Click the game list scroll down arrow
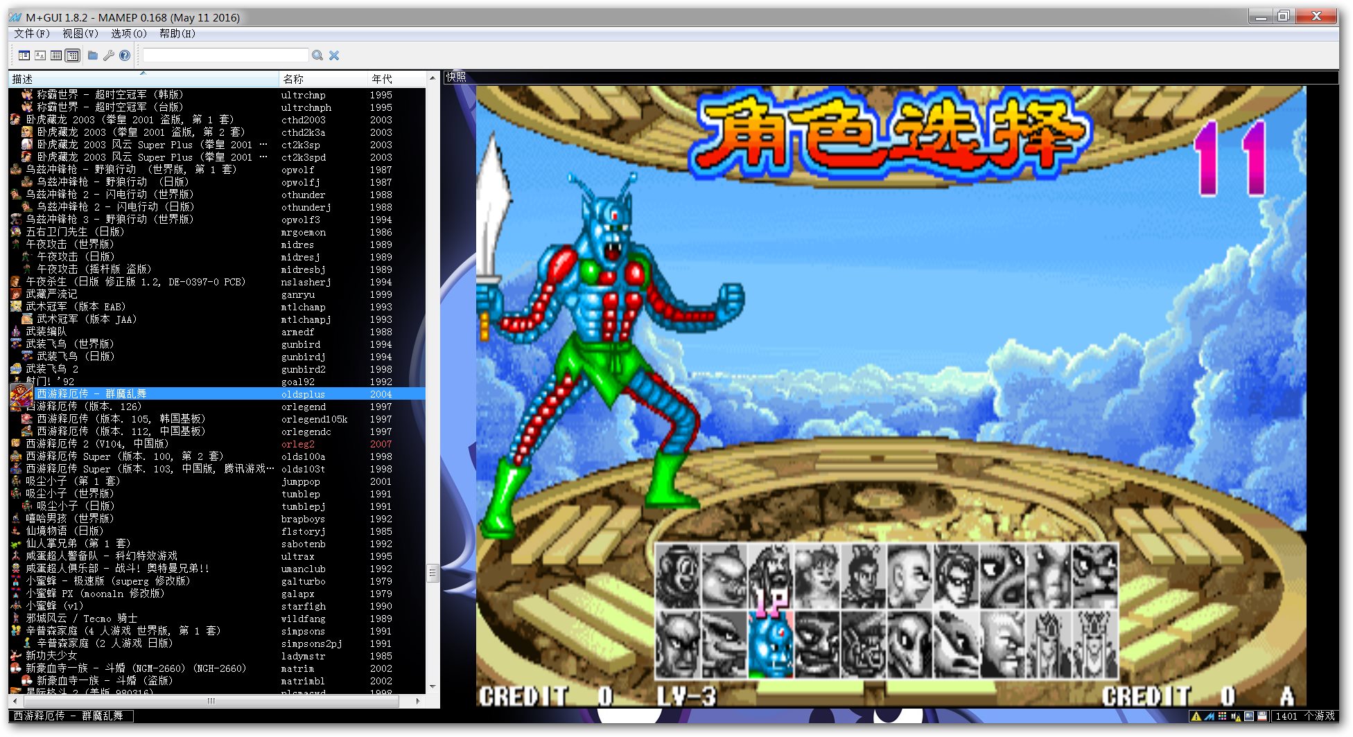Screen dimensions: 1353x737 click(x=433, y=687)
